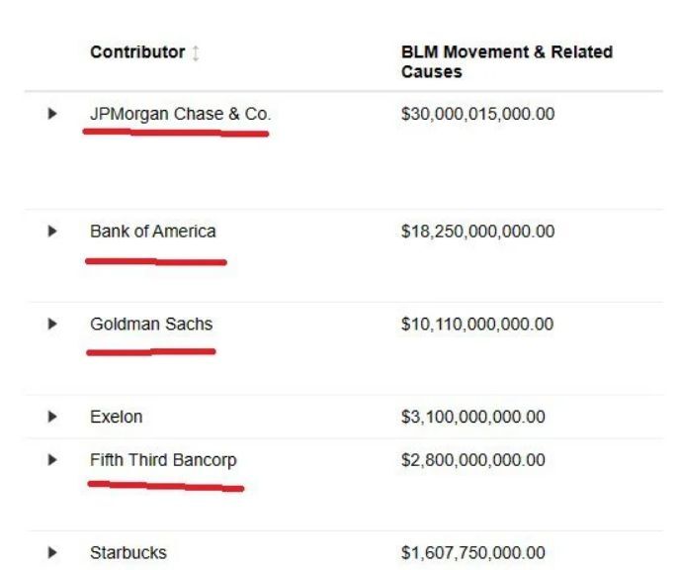Click the Goldman Sachs contributor name

tap(151, 325)
